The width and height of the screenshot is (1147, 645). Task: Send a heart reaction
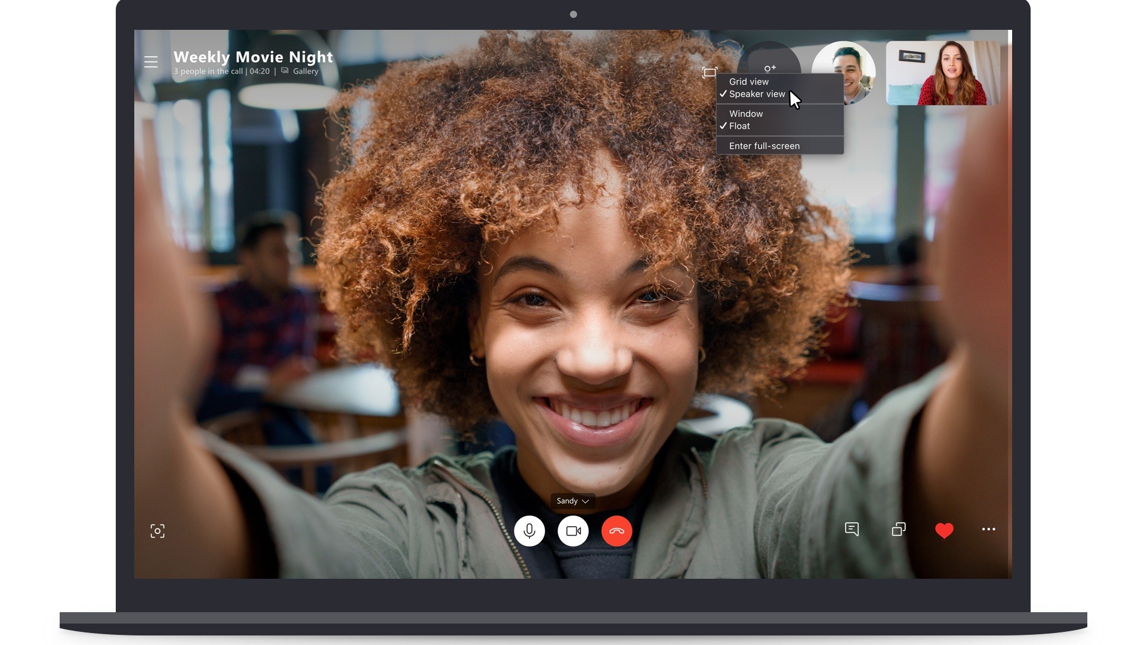point(945,530)
